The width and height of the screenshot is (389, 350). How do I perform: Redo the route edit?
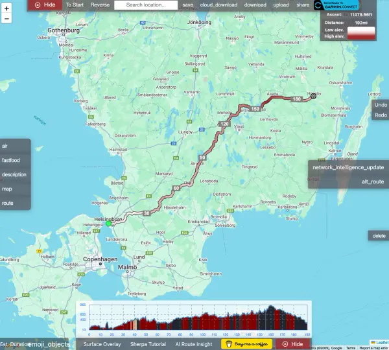point(381,115)
